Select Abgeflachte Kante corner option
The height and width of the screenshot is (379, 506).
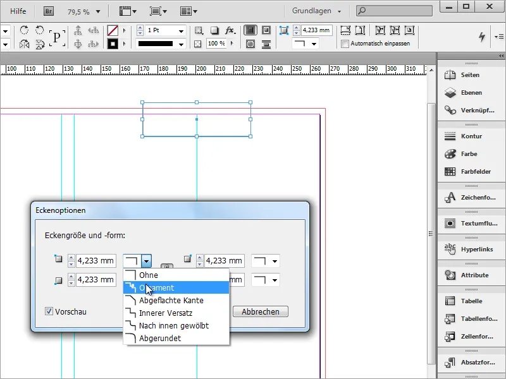click(176, 300)
